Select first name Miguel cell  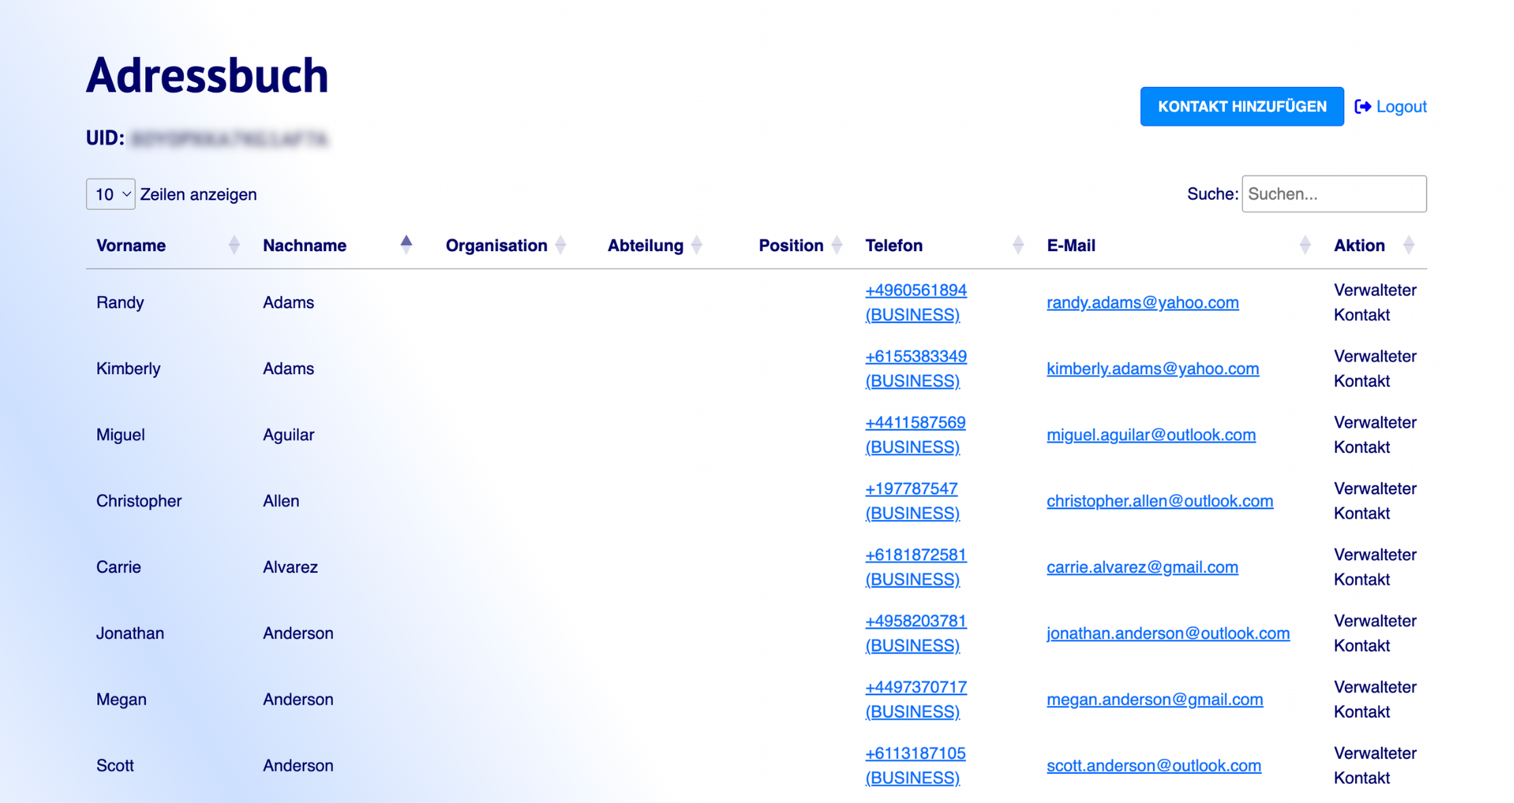pos(120,434)
